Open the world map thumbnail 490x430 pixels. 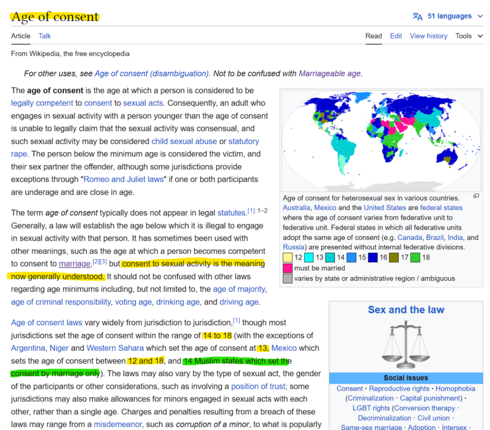click(x=381, y=140)
